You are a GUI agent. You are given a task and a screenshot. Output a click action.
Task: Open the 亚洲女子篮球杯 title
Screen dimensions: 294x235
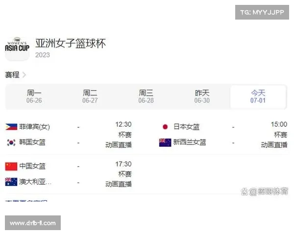[71, 44]
